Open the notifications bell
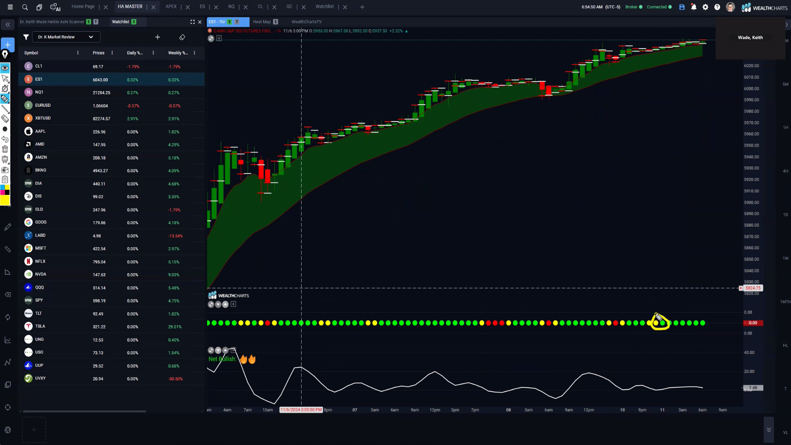This screenshot has height=445, width=791. (694, 7)
